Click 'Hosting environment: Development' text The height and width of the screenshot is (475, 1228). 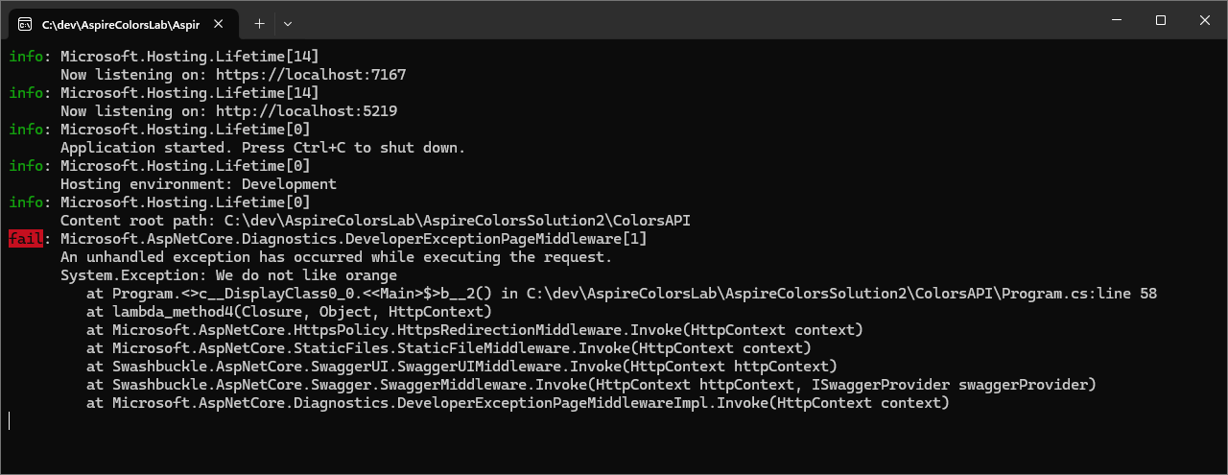coord(199,184)
